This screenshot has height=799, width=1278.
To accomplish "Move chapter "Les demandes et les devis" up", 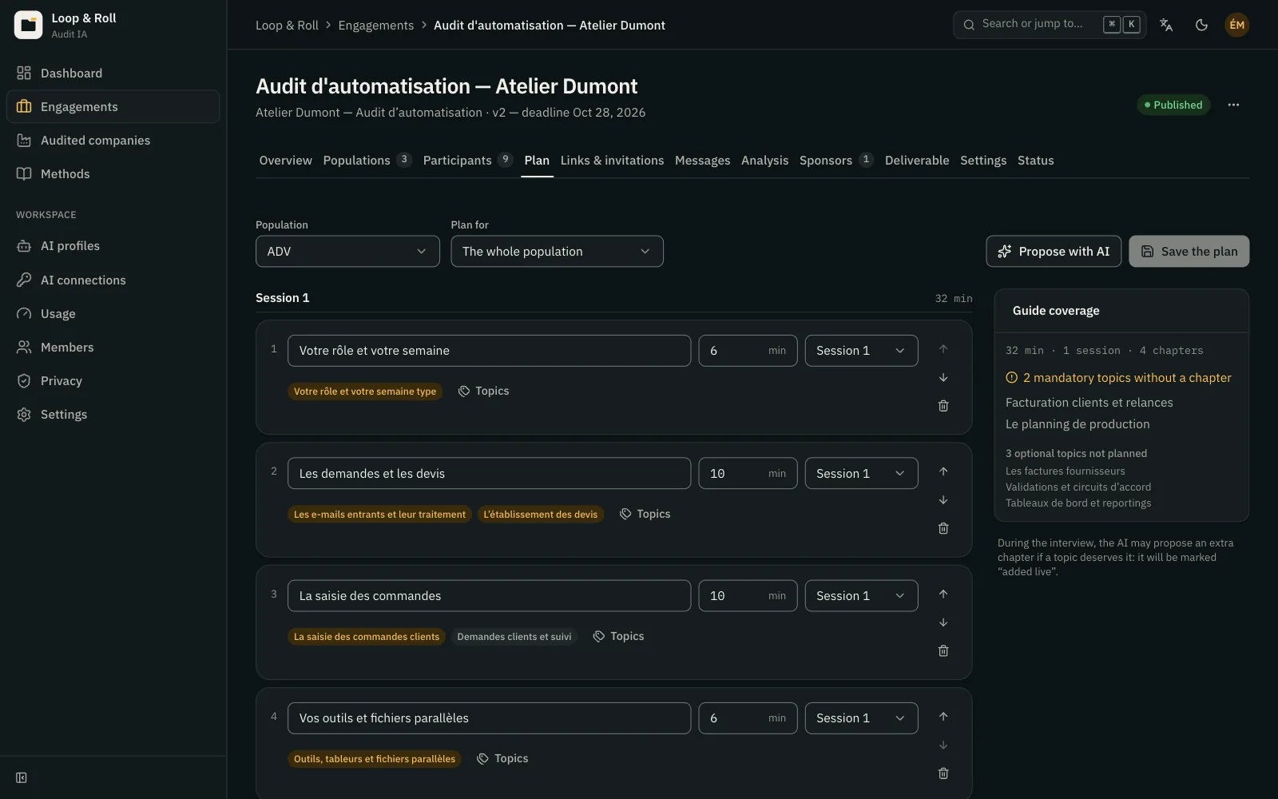I will 943,471.
